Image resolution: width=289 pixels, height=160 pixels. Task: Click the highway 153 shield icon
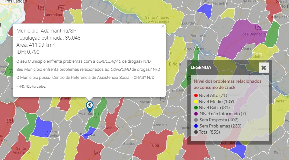coord(259,27)
